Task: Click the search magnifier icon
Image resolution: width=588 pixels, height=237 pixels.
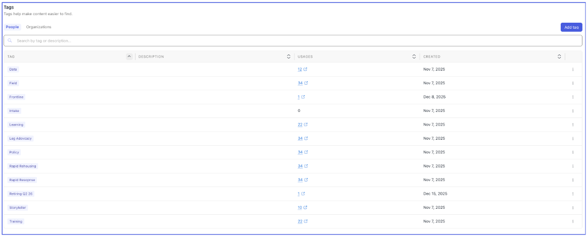Action: (x=10, y=40)
